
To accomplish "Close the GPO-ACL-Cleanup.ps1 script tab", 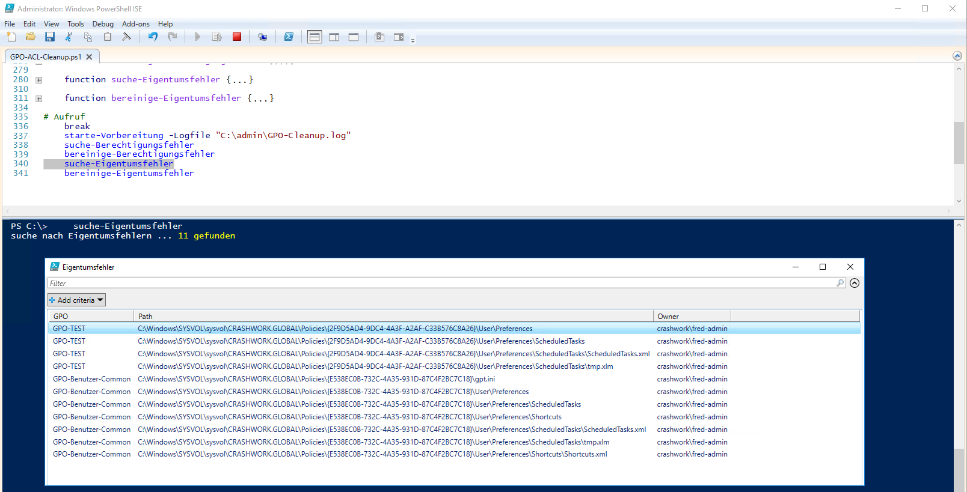I will pos(90,57).
